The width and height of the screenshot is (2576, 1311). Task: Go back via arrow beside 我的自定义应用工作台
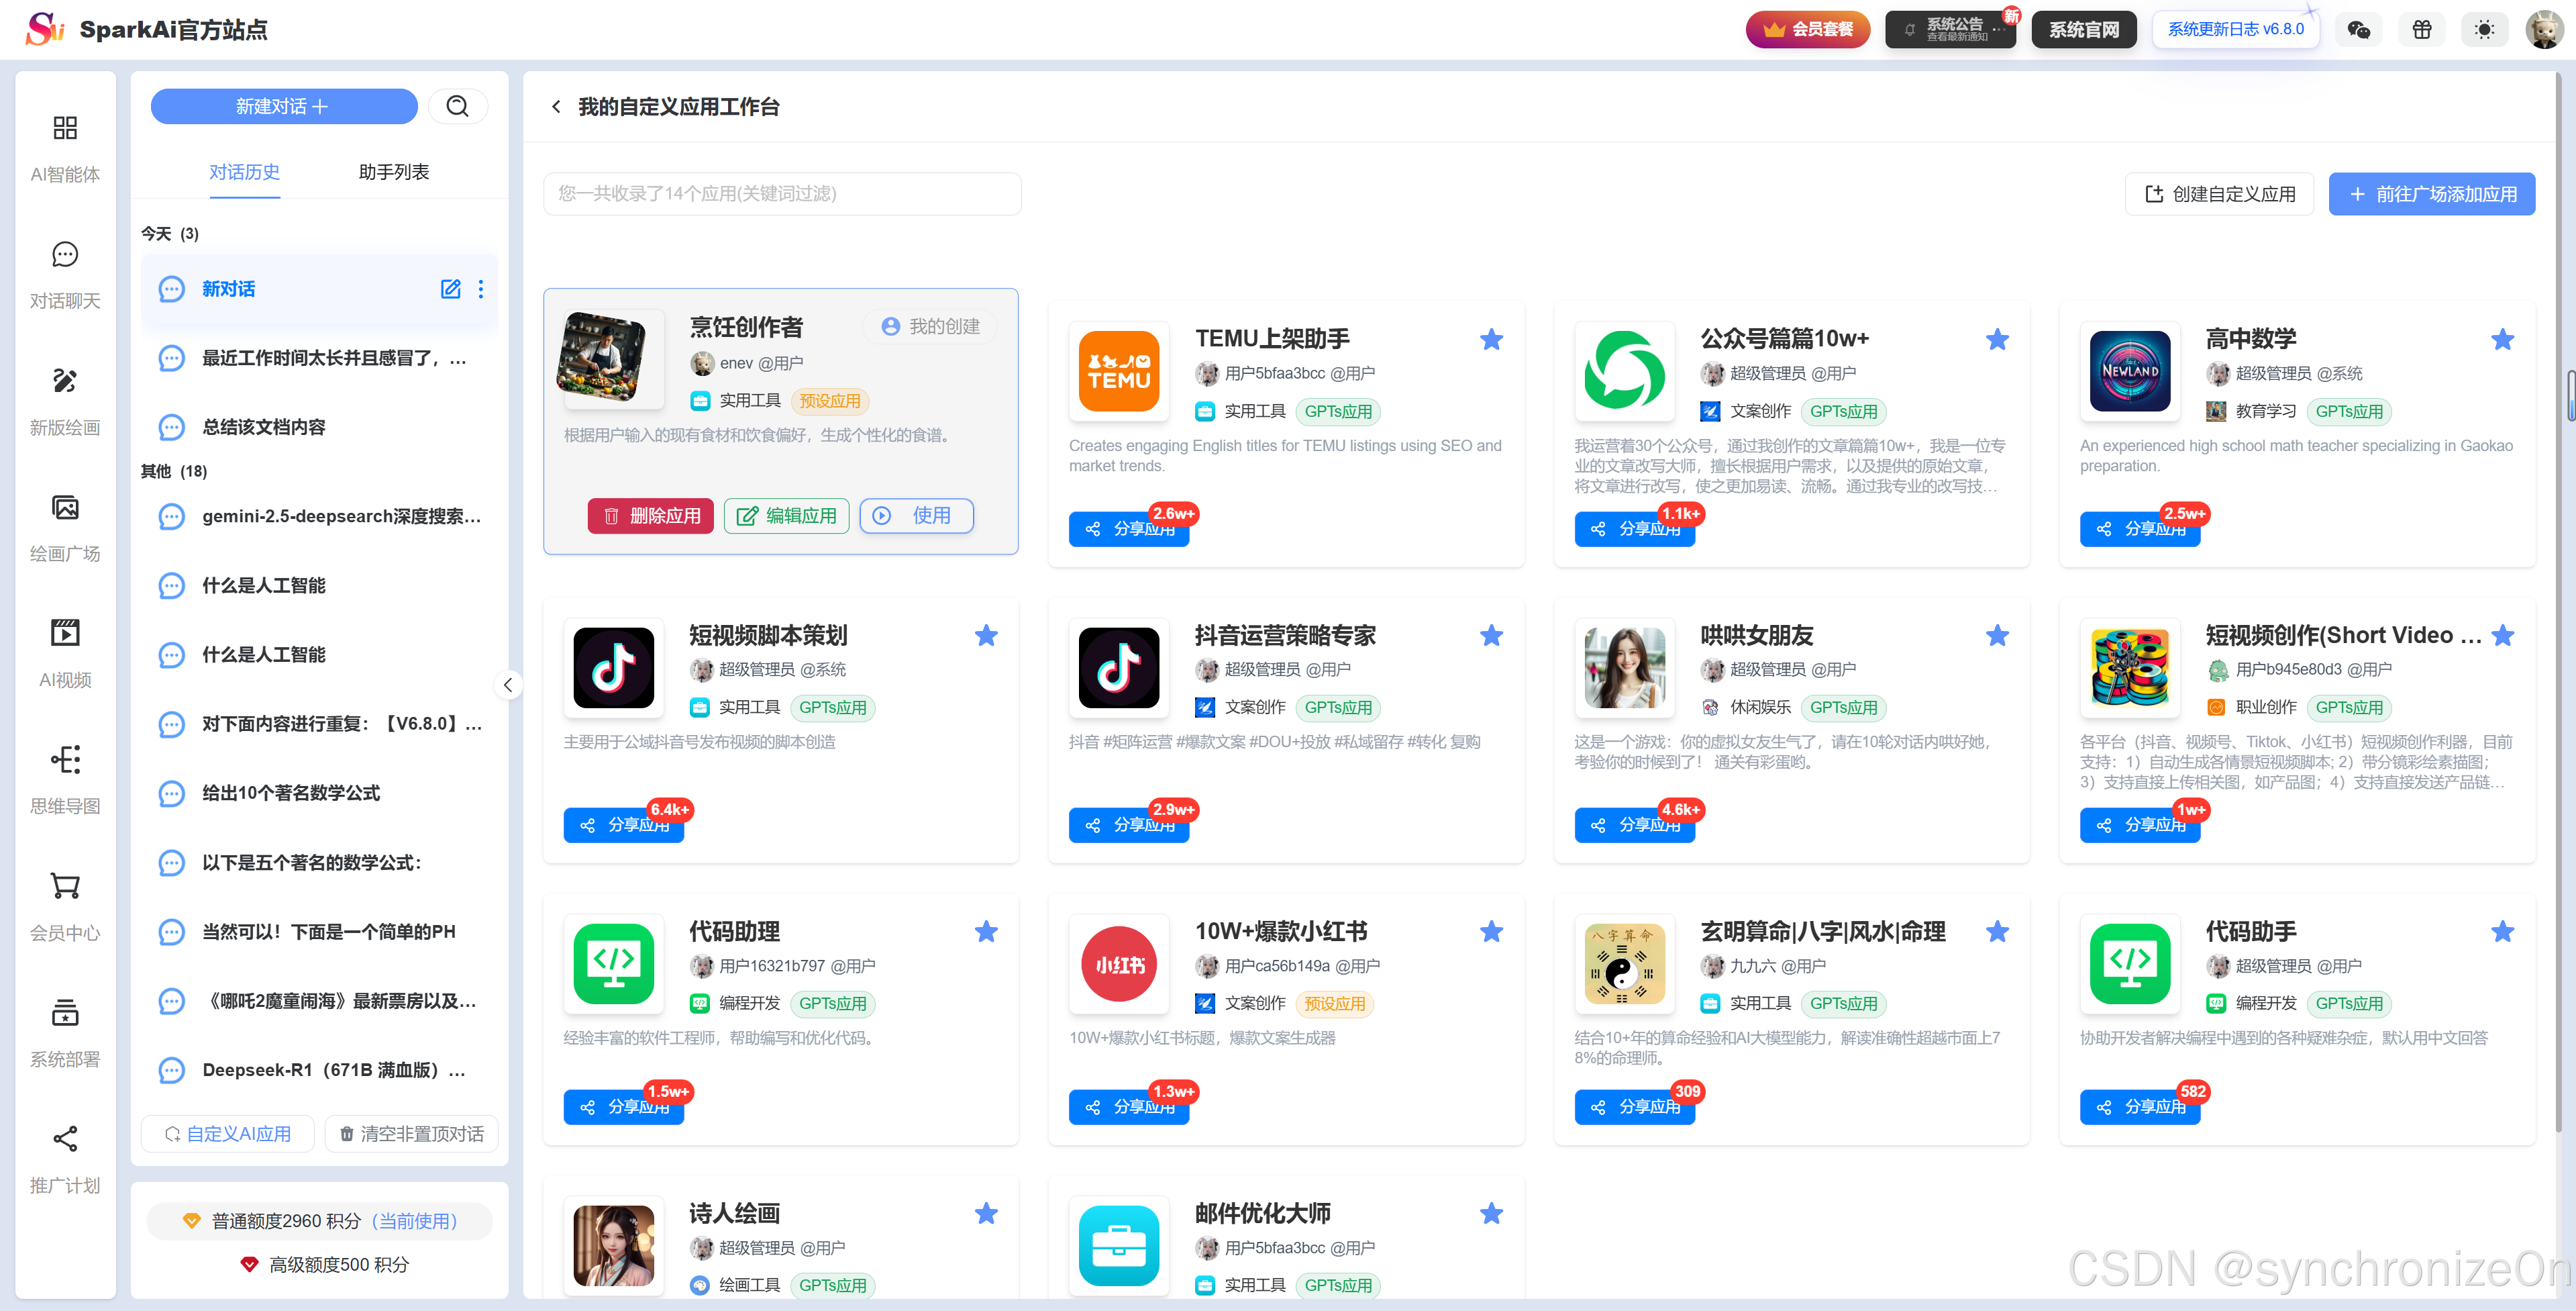(556, 106)
